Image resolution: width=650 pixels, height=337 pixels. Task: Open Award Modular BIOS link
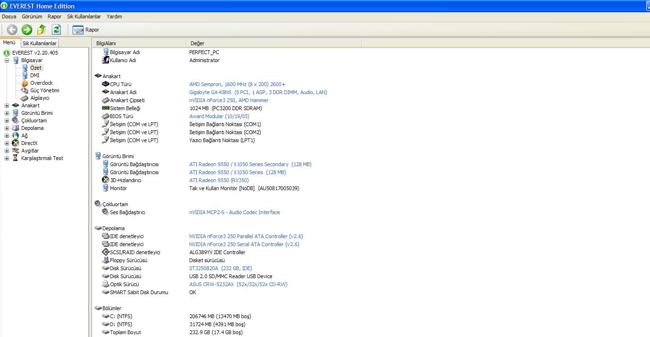pos(219,116)
